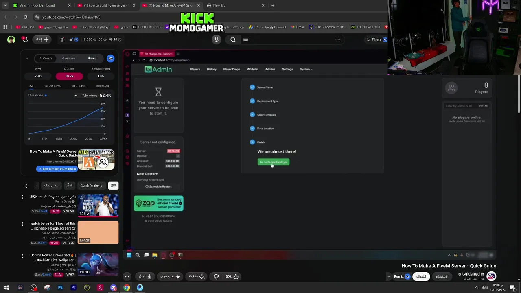Click the Share arrow button
The height and width of the screenshot is (293, 521).
tap(197, 276)
